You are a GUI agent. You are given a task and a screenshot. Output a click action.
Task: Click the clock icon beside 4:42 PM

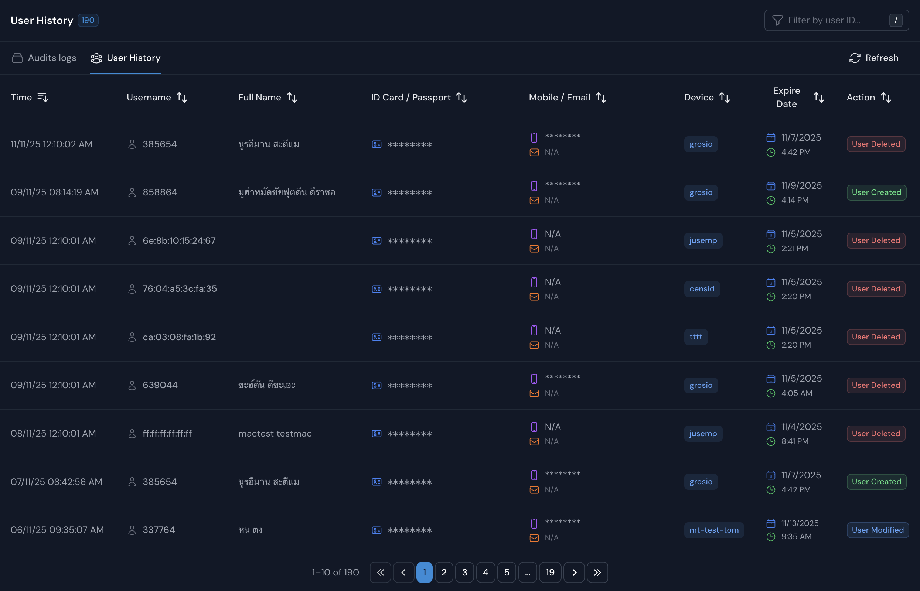[771, 152]
